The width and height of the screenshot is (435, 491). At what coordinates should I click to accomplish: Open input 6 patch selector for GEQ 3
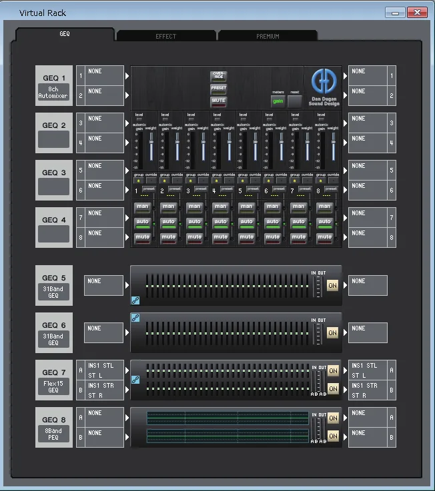(x=100, y=190)
